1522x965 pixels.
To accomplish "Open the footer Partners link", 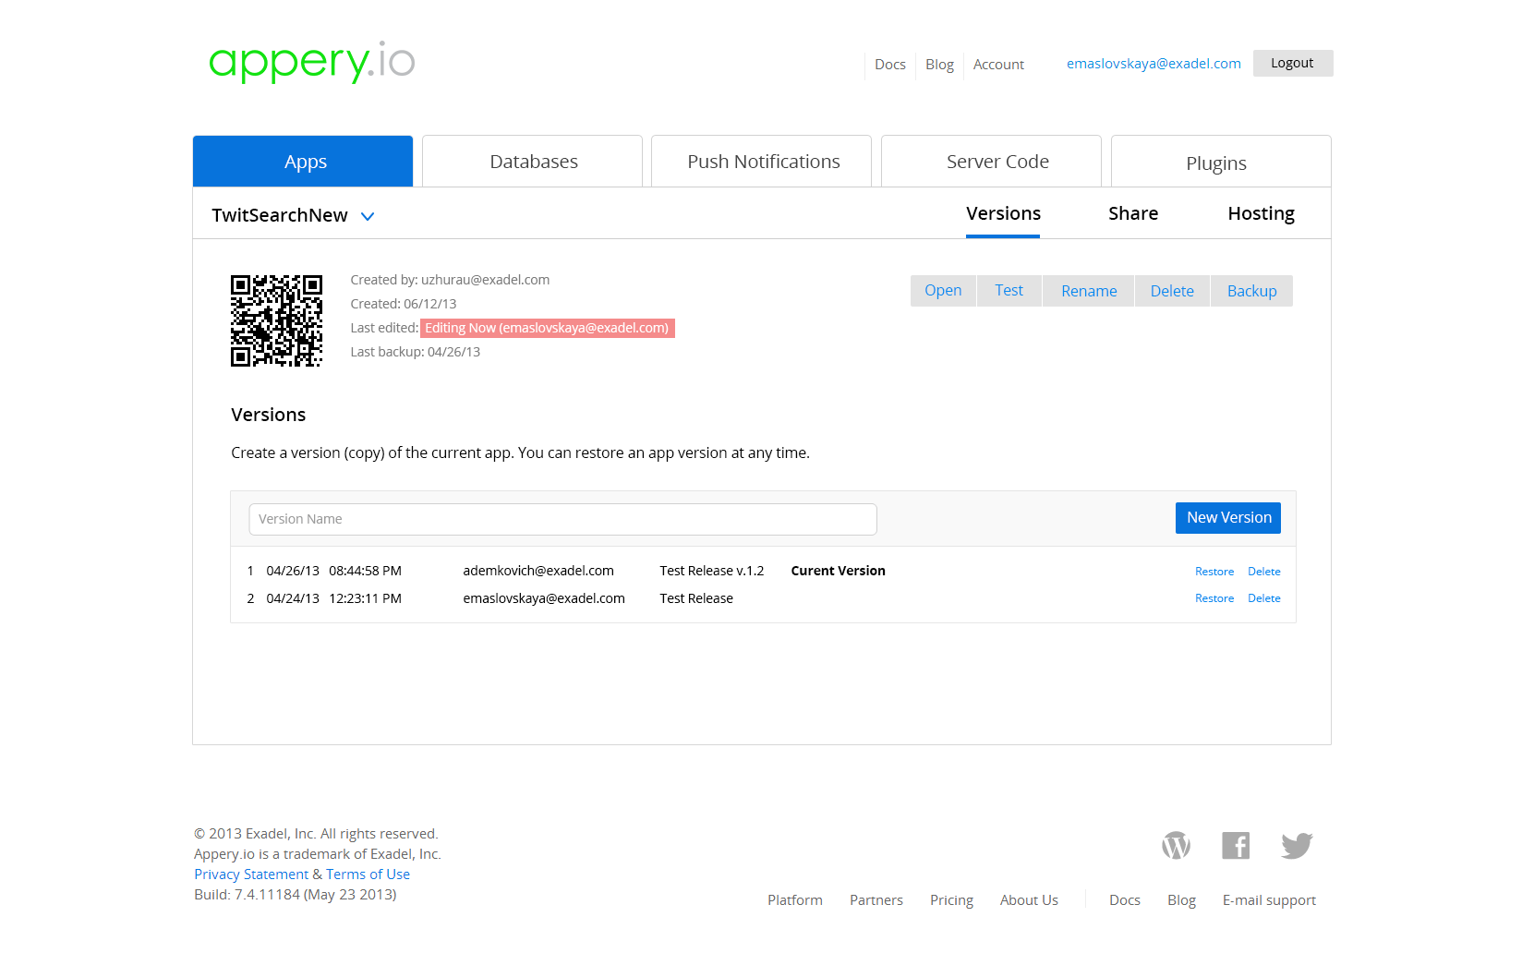I will [x=876, y=900].
